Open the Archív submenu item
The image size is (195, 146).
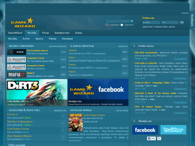point(26,39)
